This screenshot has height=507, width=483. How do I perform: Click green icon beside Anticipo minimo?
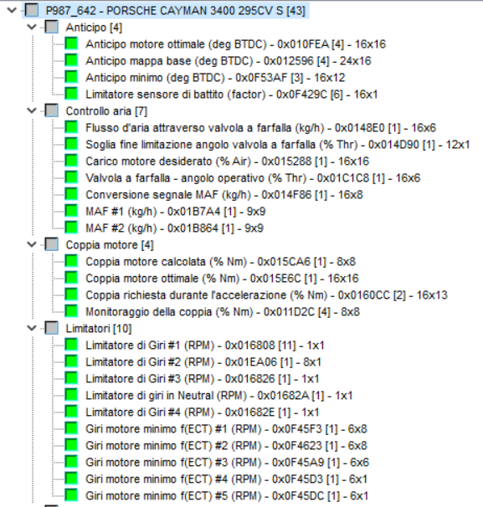tap(71, 77)
